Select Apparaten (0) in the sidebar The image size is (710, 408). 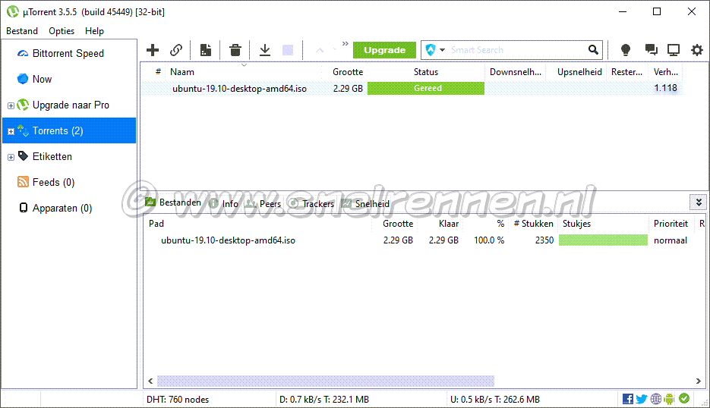62,208
